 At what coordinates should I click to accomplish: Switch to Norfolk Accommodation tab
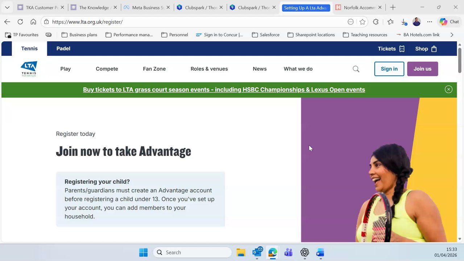359,7
